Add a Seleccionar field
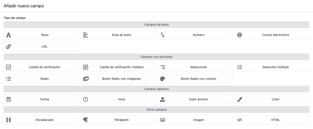Image resolution: width=313 pixels, height=129 pixels. coord(195,67)
